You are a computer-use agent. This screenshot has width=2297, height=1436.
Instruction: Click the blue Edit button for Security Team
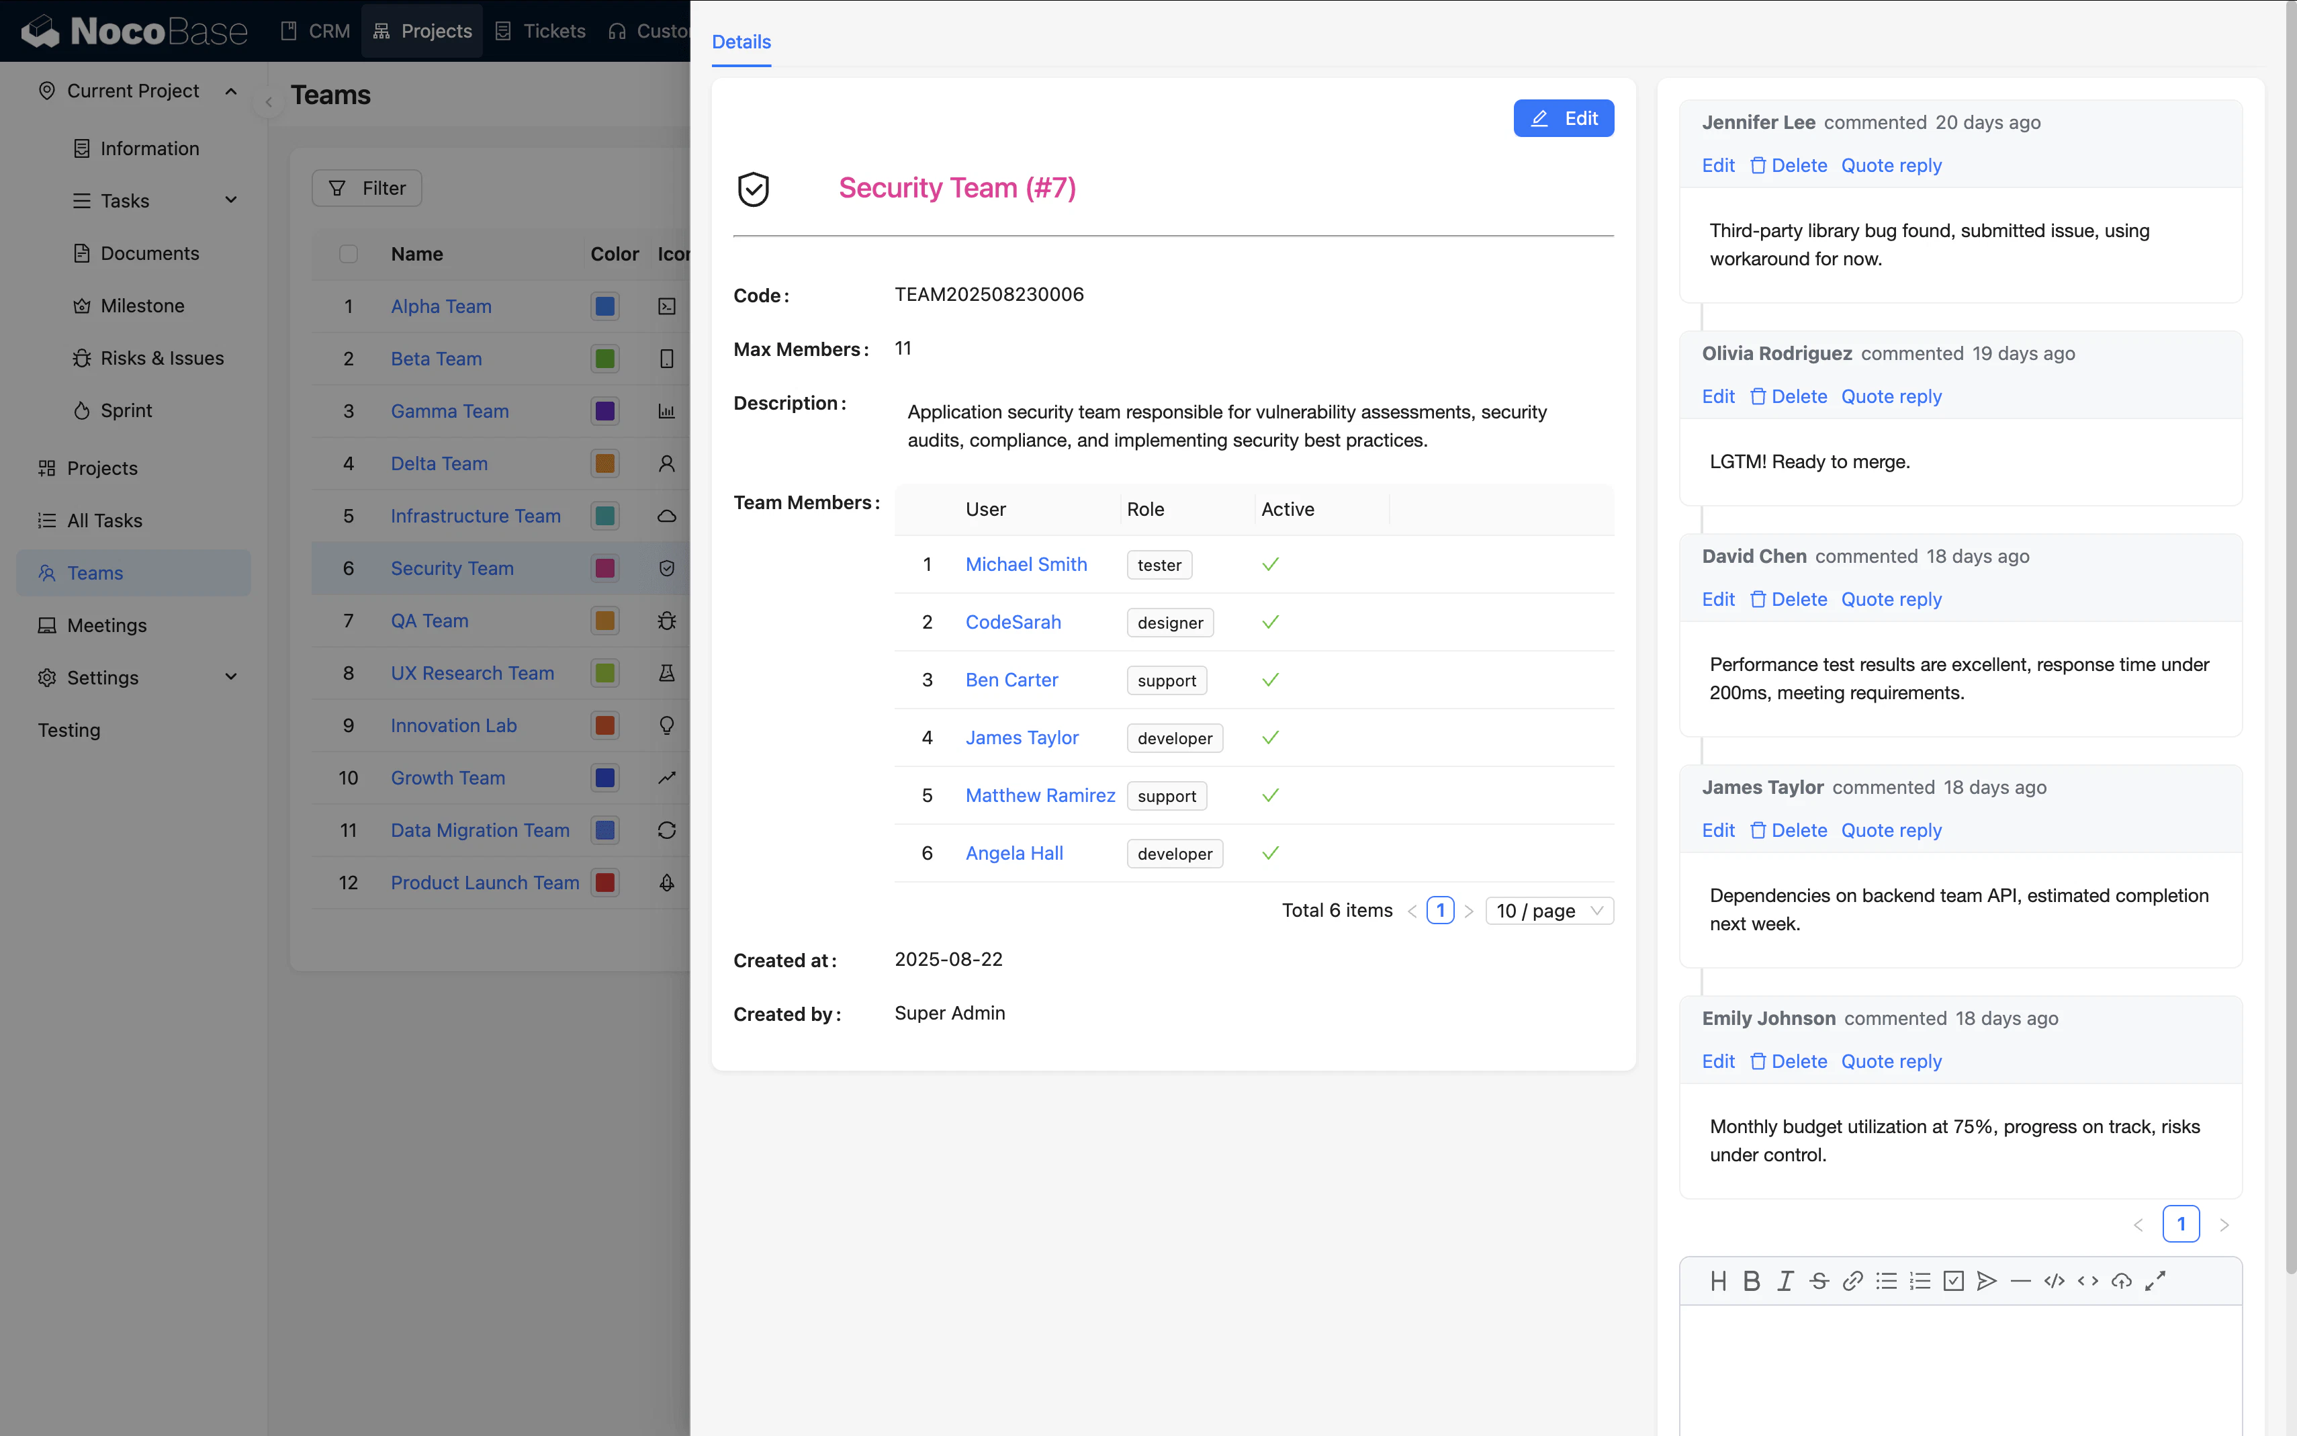pyautogui.click(x=1563, y=119)
